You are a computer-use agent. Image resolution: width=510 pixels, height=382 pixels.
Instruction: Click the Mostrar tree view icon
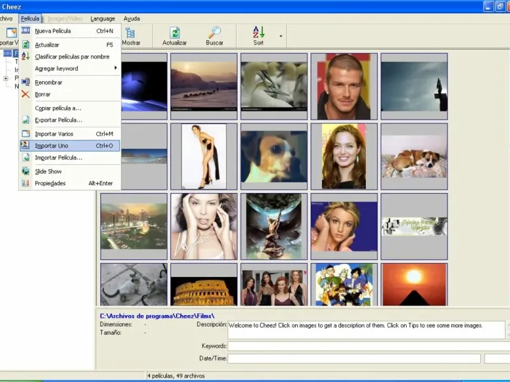[x=131, y=32]
